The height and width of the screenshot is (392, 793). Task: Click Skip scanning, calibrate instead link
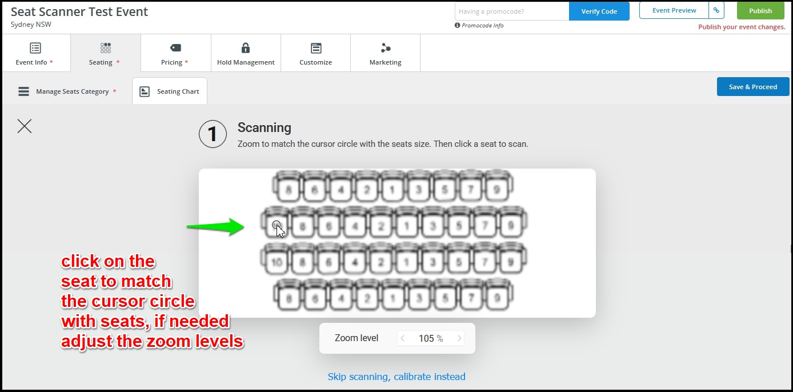[396, 377]
